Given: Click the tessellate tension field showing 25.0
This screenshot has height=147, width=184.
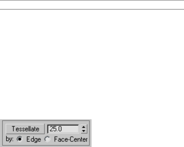Looking at the screenshot, I should (63, 129).
